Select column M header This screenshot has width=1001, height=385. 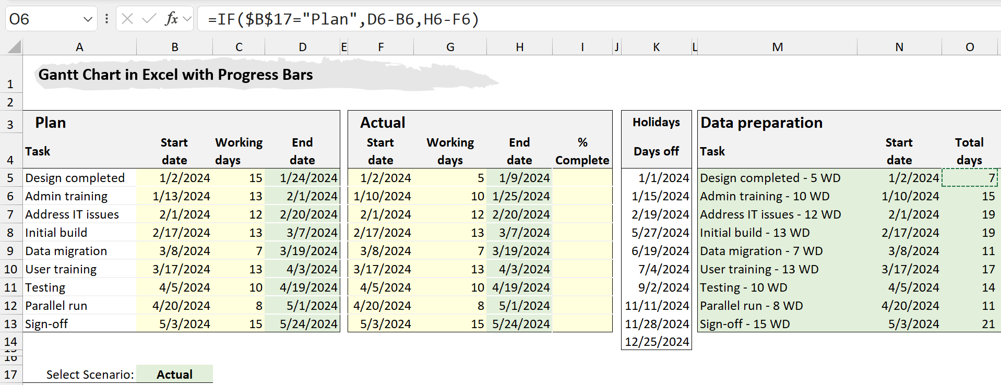click(777, 47)
